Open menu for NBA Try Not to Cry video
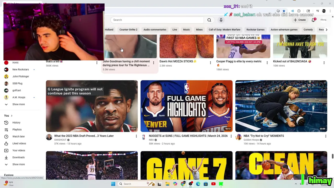The height and width of the screenshot is (188, 334). 326,136
